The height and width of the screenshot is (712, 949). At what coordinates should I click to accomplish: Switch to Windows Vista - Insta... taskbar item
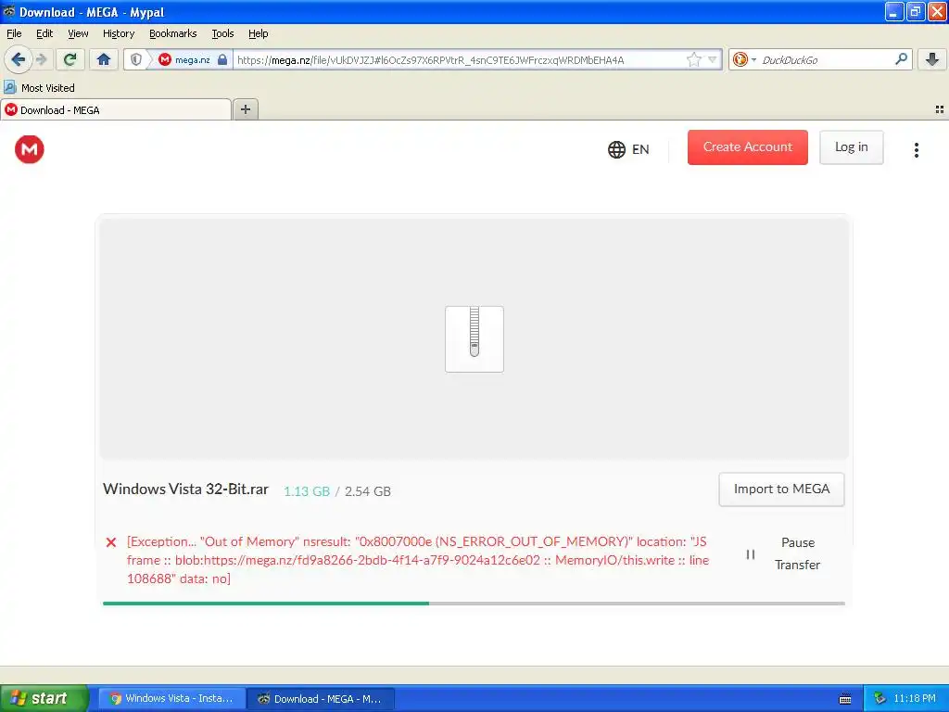point(171,698)
